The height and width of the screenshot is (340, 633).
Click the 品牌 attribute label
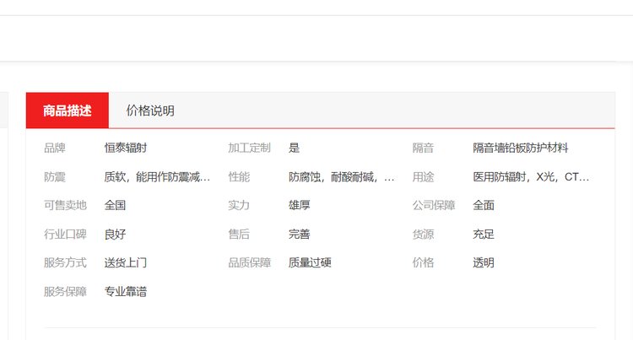pyautogui.click(x=55, y=148)
